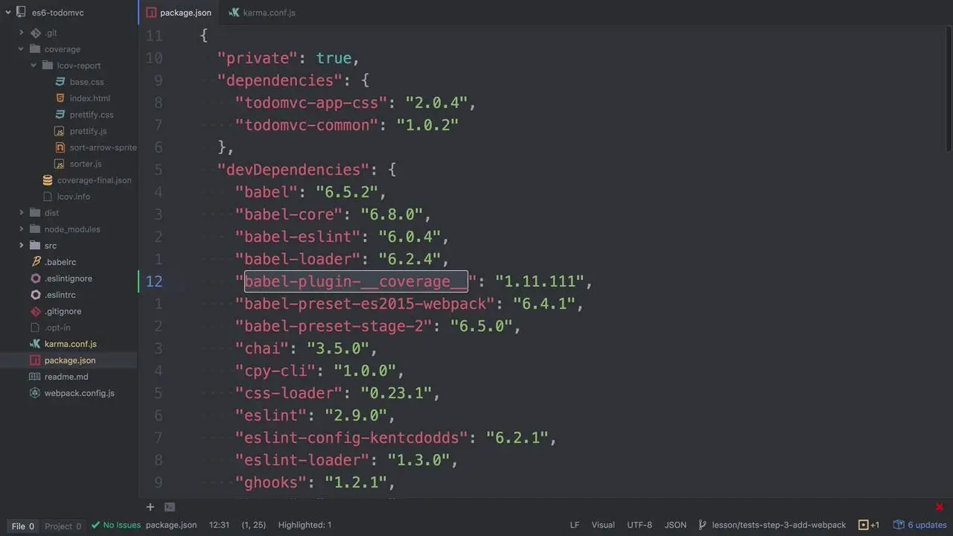This screenshot has height=536, width=953.
Task: Click the "1.11.111" version string
Action: [x=540, y=281]
